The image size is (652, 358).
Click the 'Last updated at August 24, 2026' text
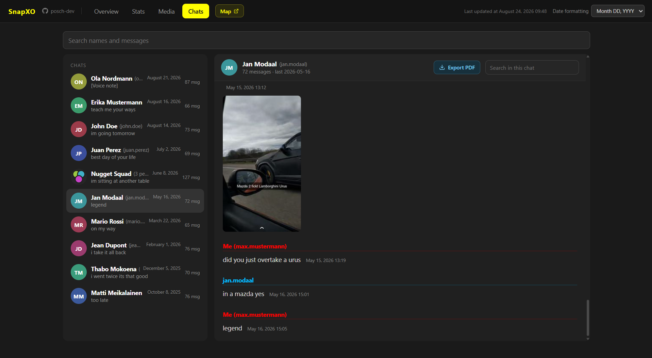click(x=505, y=11)
